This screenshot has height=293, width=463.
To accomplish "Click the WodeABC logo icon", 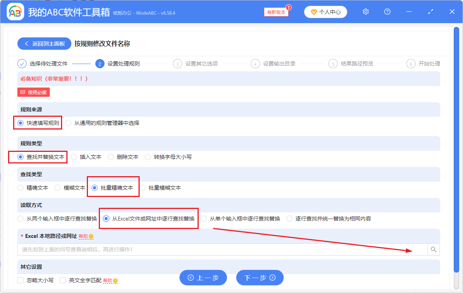I will coord(15,12).
